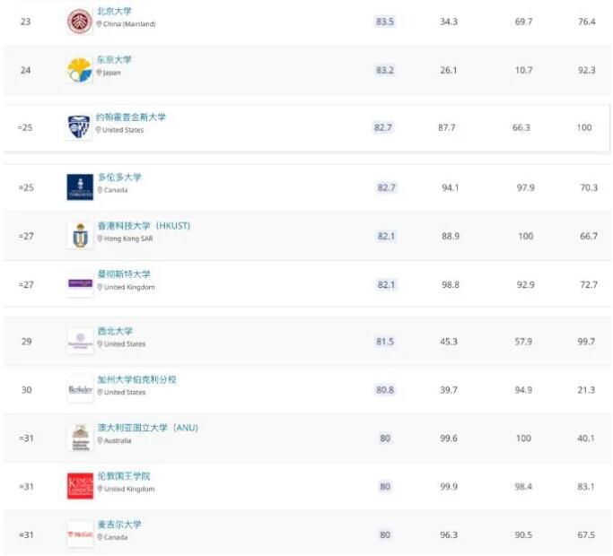Open the 北京大学 university link

tap(114, 12)
